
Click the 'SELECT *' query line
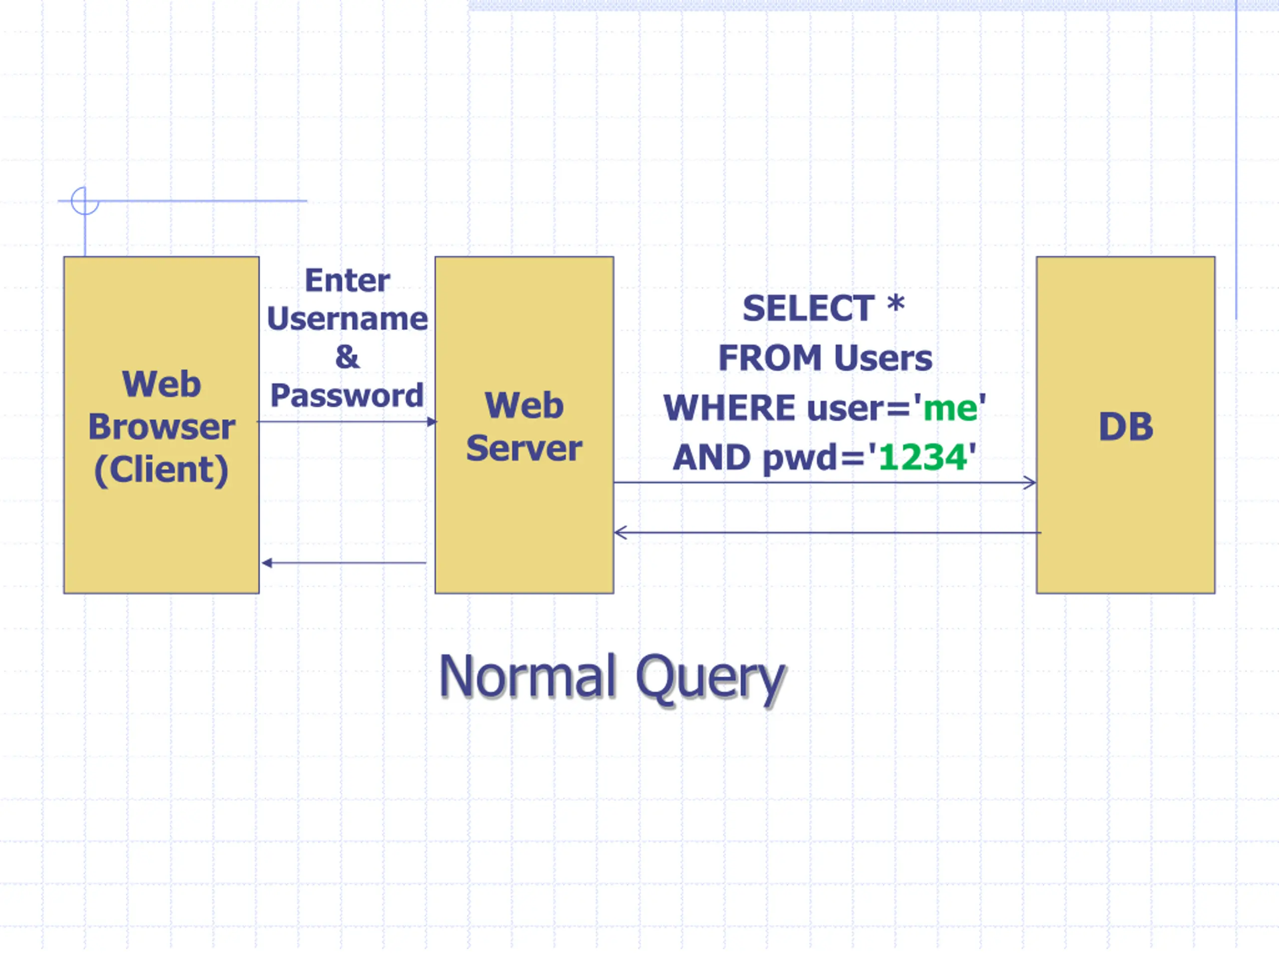[x=823, y=308]
